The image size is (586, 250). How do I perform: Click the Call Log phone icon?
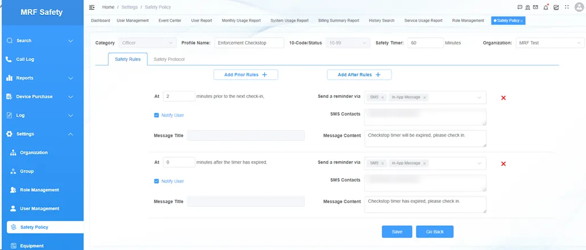pyautogui.click(x=9, y=59)
